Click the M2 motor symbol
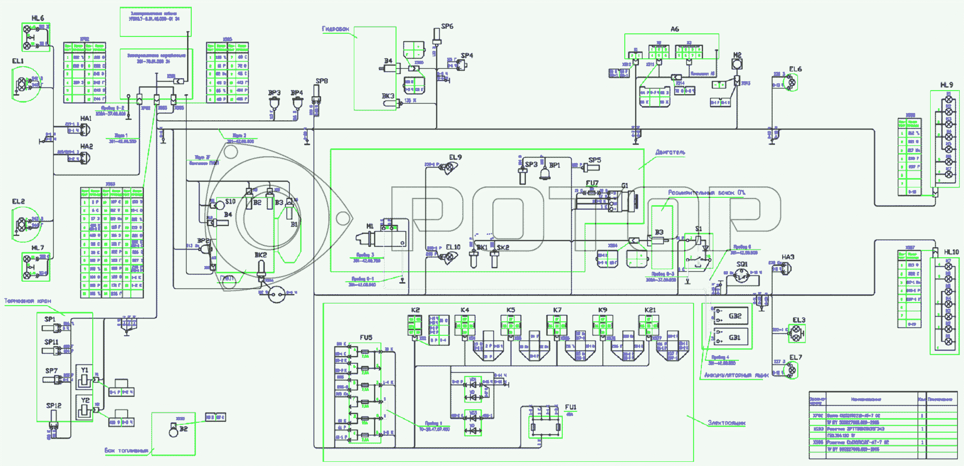The image size is (964, 466). (737, 64)
